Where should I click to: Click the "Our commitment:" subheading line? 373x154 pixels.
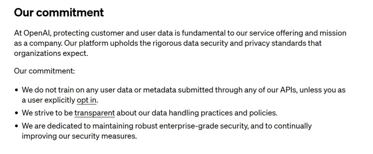point(44,71)
